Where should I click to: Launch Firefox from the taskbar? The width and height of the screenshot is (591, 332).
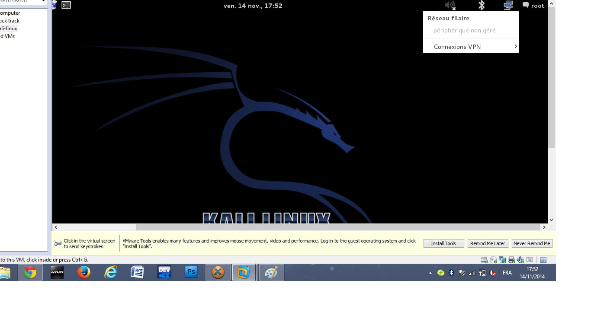[x=84, y=273]
